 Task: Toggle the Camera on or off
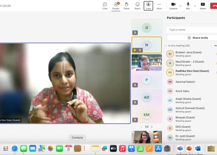pos(173,6)
